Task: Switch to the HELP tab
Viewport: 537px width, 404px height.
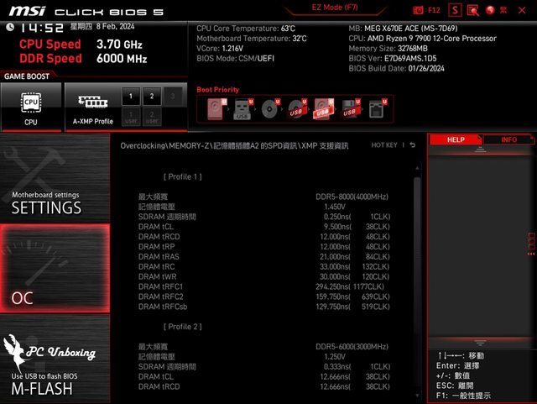Action: 456,140
